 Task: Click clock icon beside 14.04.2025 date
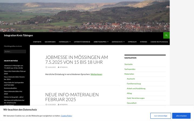[46, 67]
